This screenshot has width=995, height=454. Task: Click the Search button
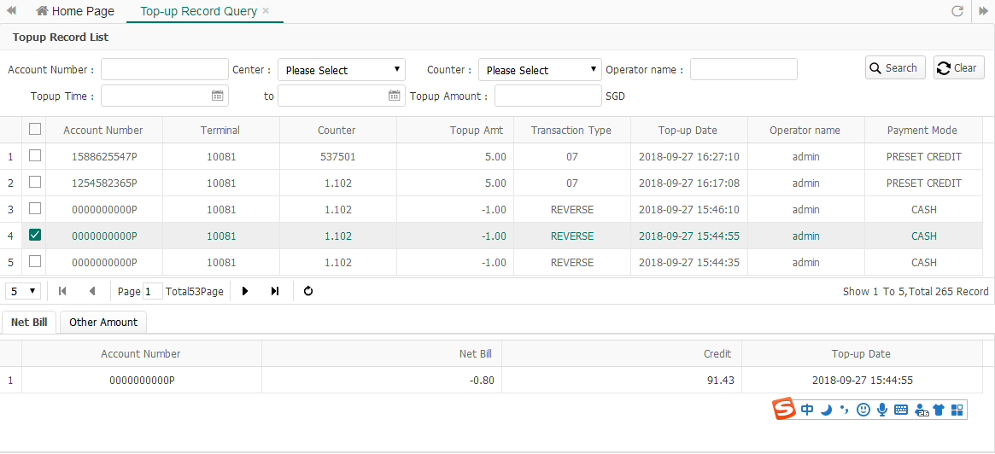tap(895, 68)
